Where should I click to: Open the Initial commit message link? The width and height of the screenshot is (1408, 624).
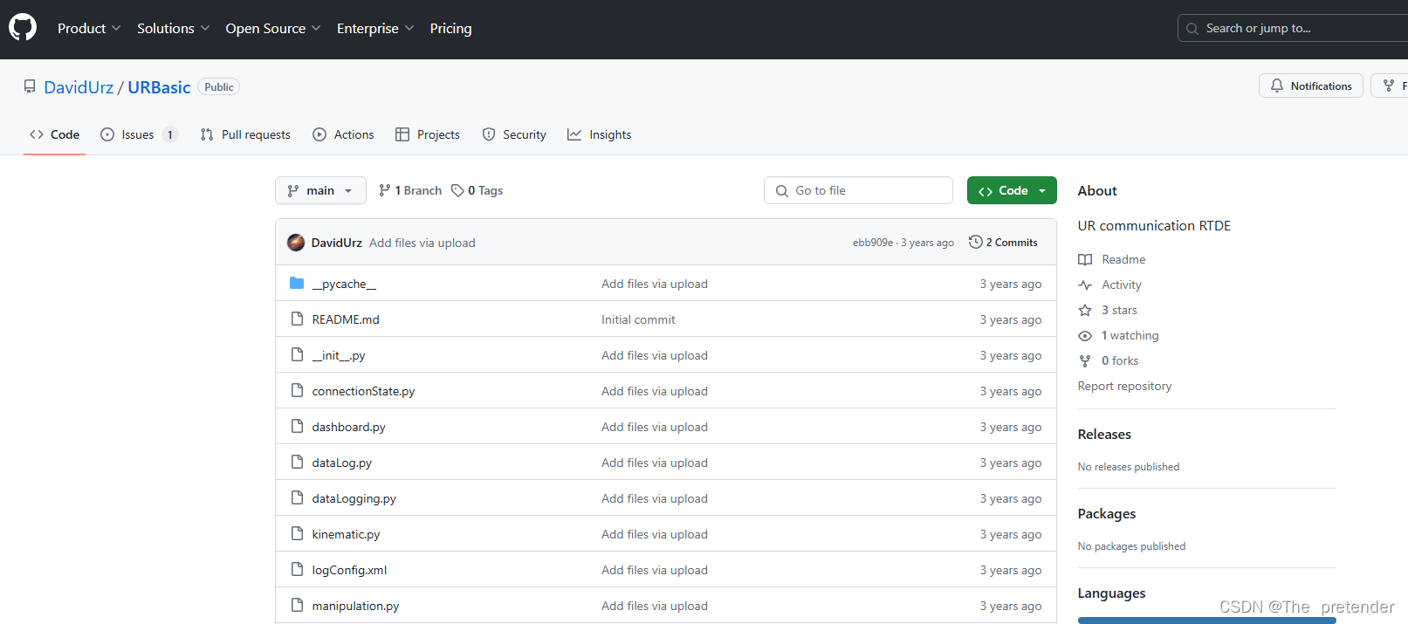pos(638,319)
